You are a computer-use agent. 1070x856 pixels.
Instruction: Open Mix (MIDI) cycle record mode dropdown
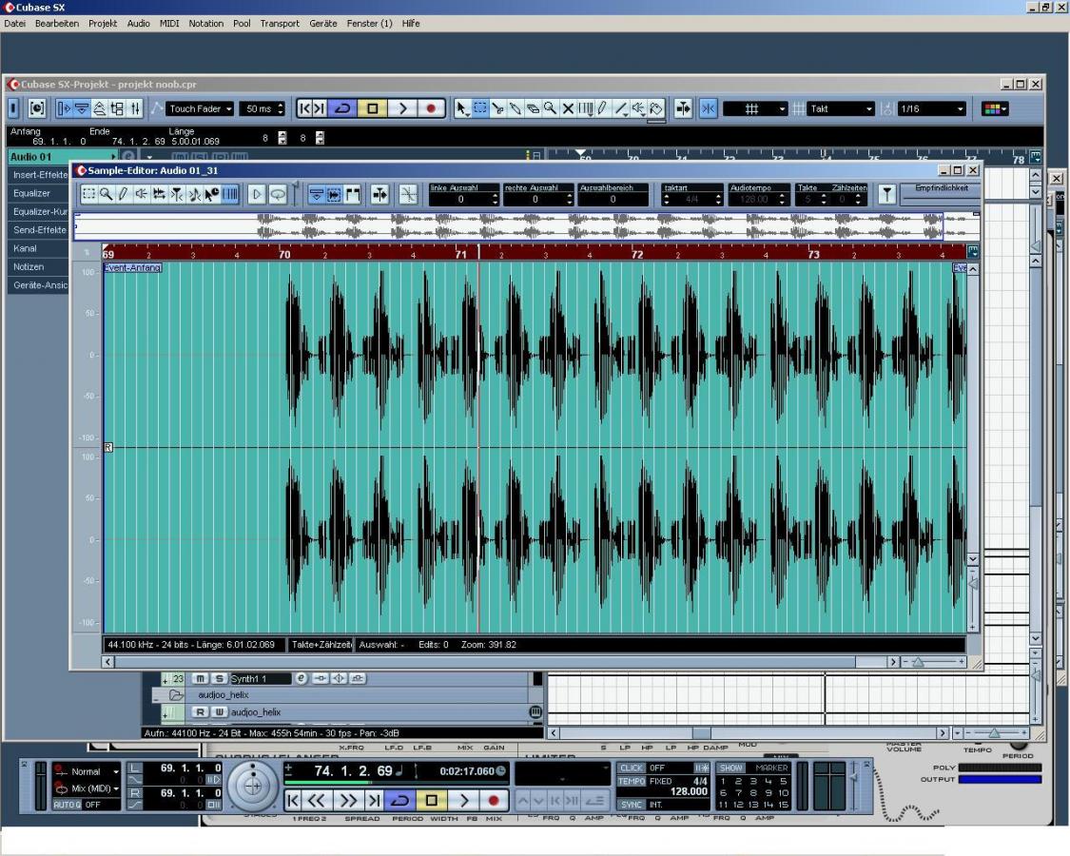[x=95, y=788]
